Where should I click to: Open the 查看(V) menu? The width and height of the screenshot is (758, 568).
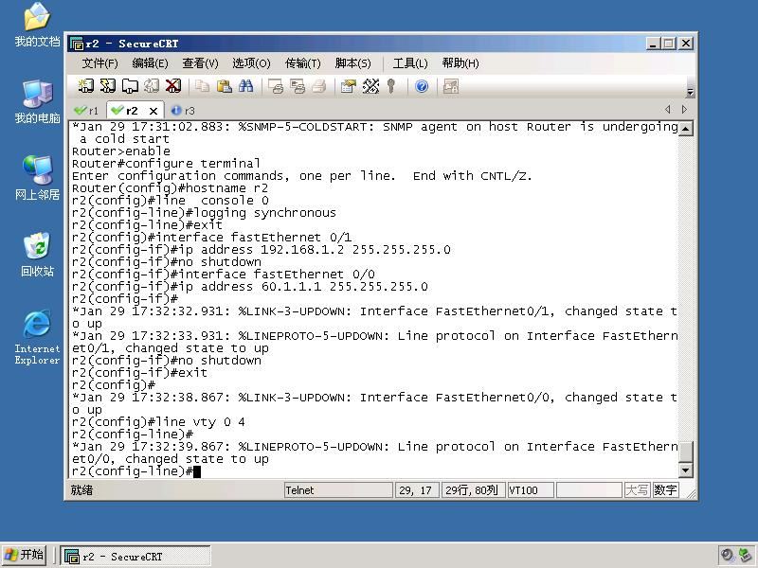(x=200, y=63)
